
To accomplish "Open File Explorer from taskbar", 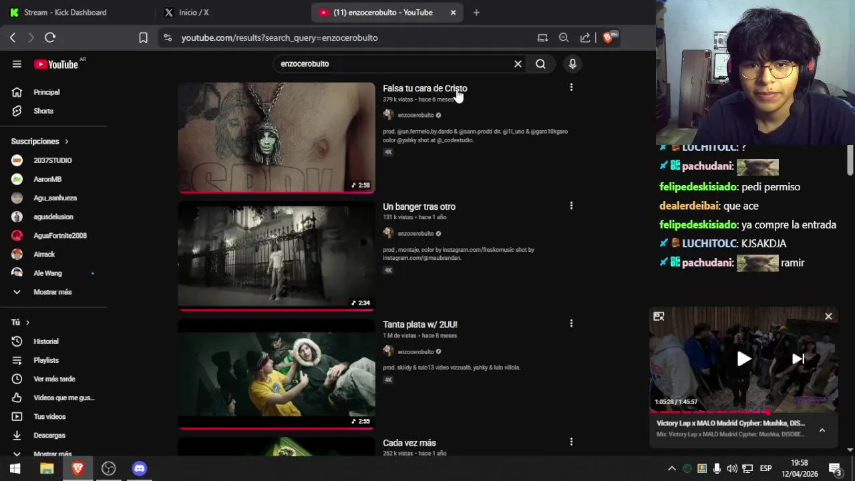I will [x=47, y=468].
